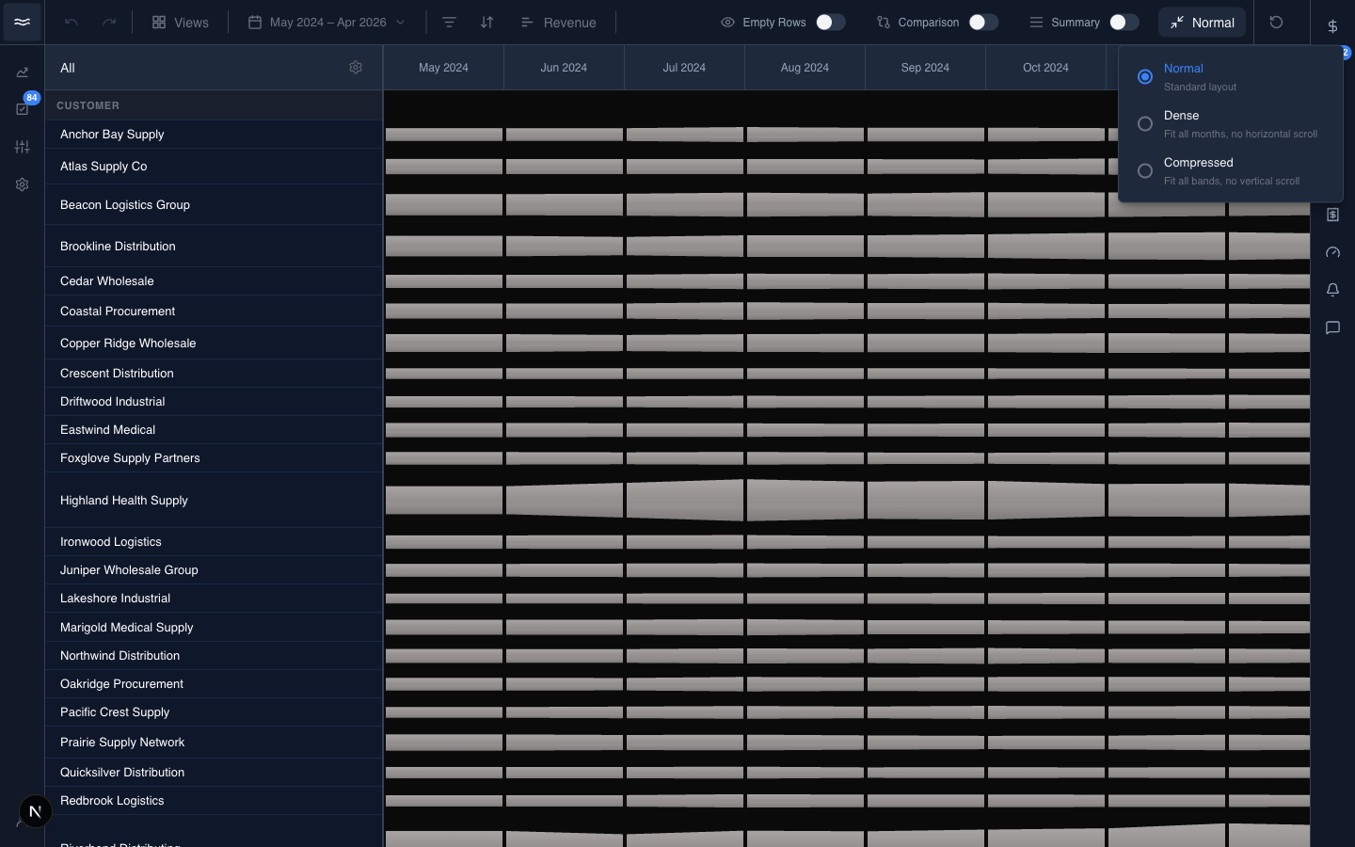Click the receipt icon in right sidebar
The width and height of the screenshot is (1355, 847).
[x=1332, y=215]
